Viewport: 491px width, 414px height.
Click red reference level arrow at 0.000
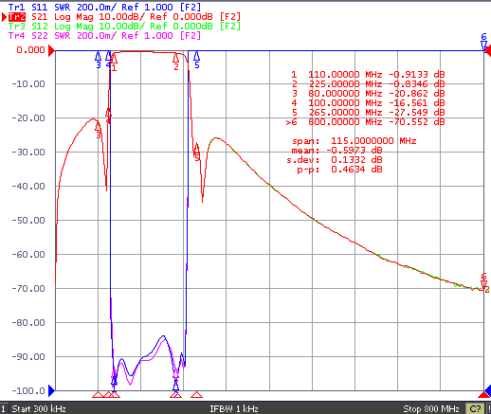tap(51, 50)
